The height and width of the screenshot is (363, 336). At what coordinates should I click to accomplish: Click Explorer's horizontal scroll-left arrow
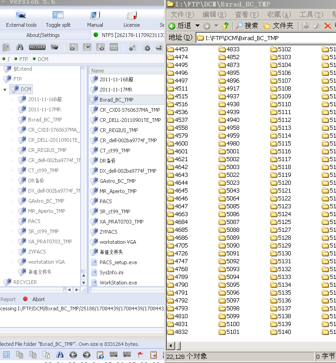[x=171, y=346]
